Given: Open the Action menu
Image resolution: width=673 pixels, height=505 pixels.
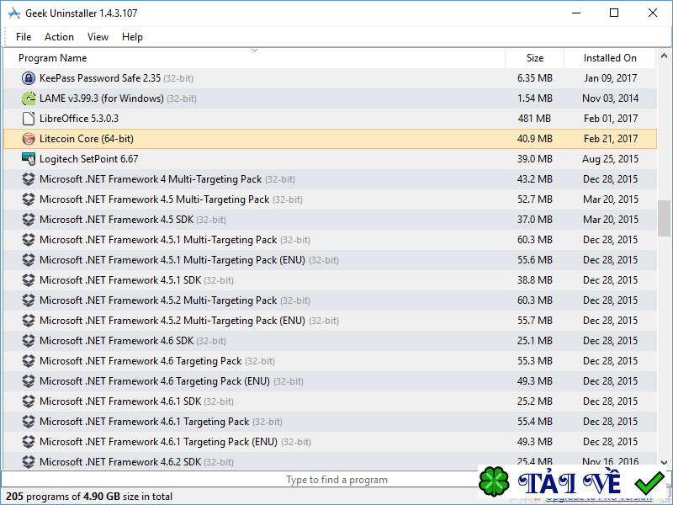Looking at the screenshot, I should (59, 36).
